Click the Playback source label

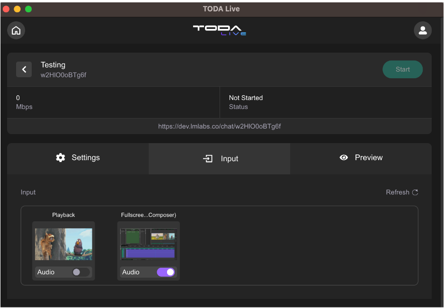coord(63,215)
